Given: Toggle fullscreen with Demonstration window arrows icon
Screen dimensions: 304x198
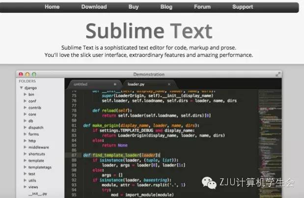Looking at the screenshot, I should point(278,74).
